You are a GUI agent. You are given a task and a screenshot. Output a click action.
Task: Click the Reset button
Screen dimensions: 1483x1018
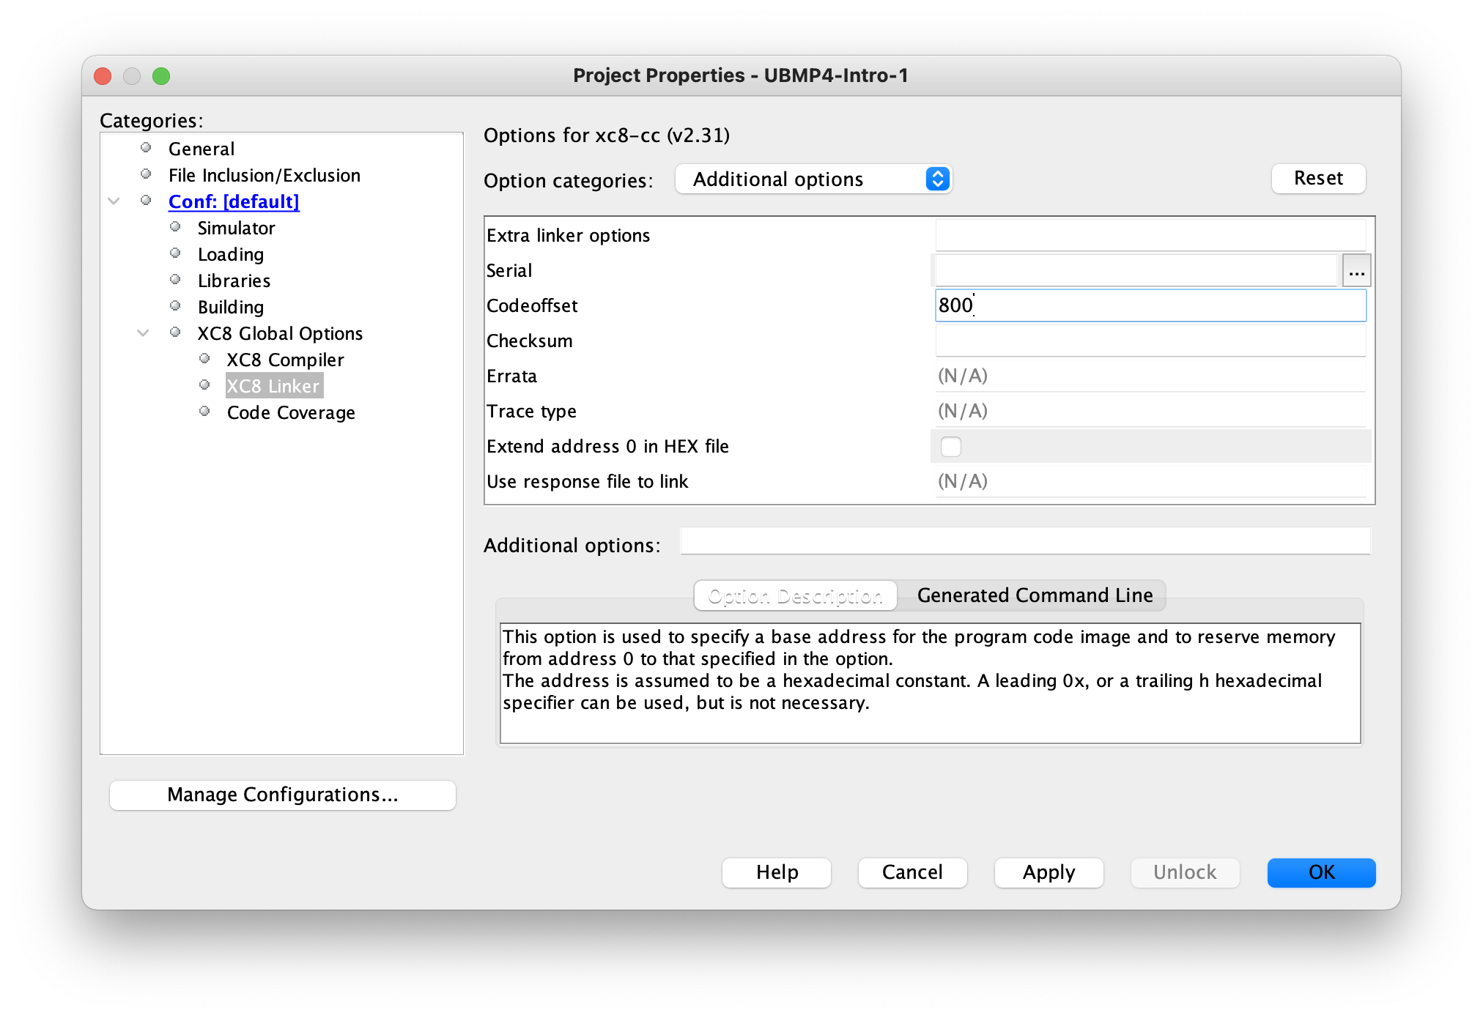(x=1317, y=178)
